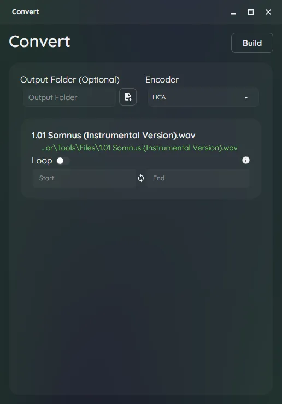Minimize the Convert window
The image size is (282, 404).
[233, 12]
